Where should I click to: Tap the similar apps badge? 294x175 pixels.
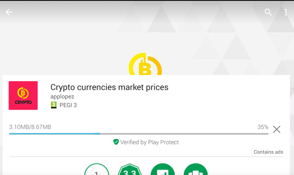pos(196,169)
